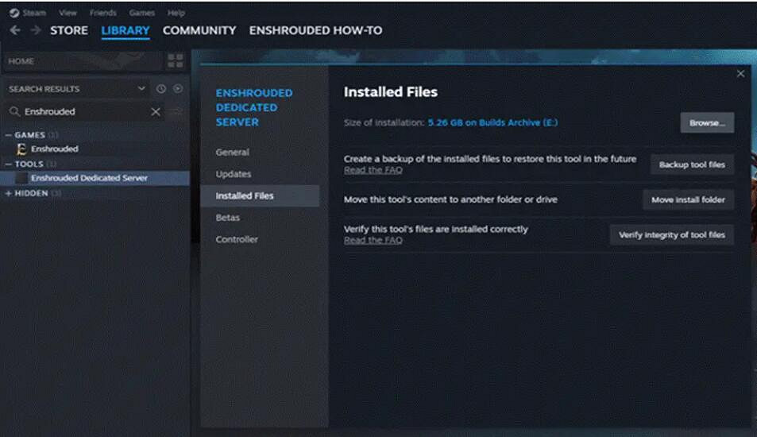Switch library to grid view icon
This screenshot has width=757, height=437.
176,61
